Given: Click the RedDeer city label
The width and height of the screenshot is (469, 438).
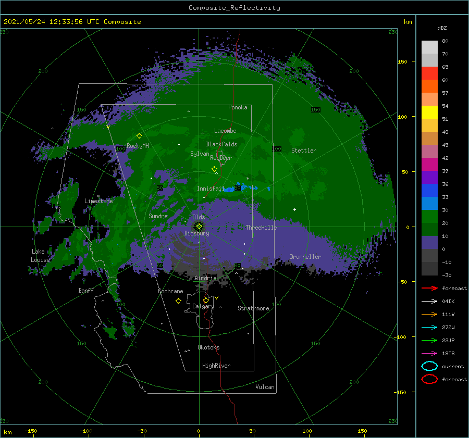Looking at the screenshot, I should pyautogui.click(x=221, y=158).
